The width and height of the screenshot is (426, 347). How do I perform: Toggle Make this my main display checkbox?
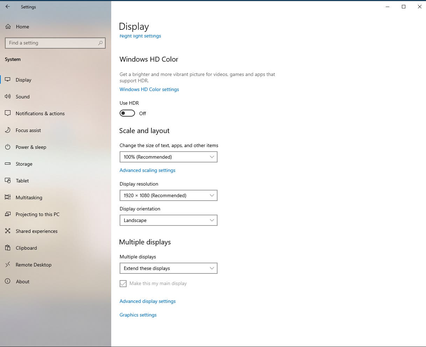[123, 284]
